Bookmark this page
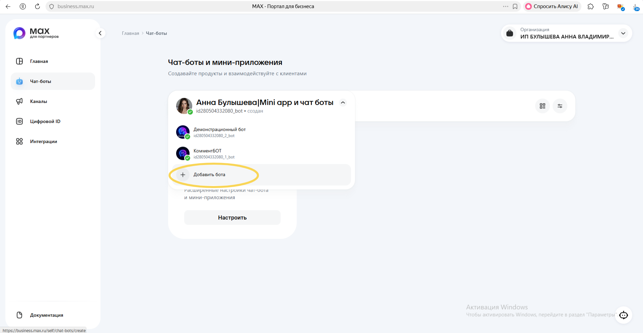Viewport: 643px width, 333px height. 515,6
